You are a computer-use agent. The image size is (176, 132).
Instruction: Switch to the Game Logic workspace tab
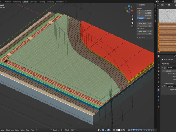[33, 2]
